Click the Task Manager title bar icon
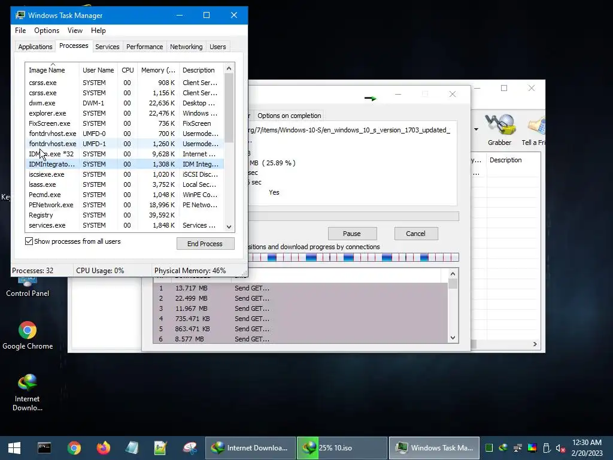Viewport: 613px width, 460px height. tap(20, 15)
